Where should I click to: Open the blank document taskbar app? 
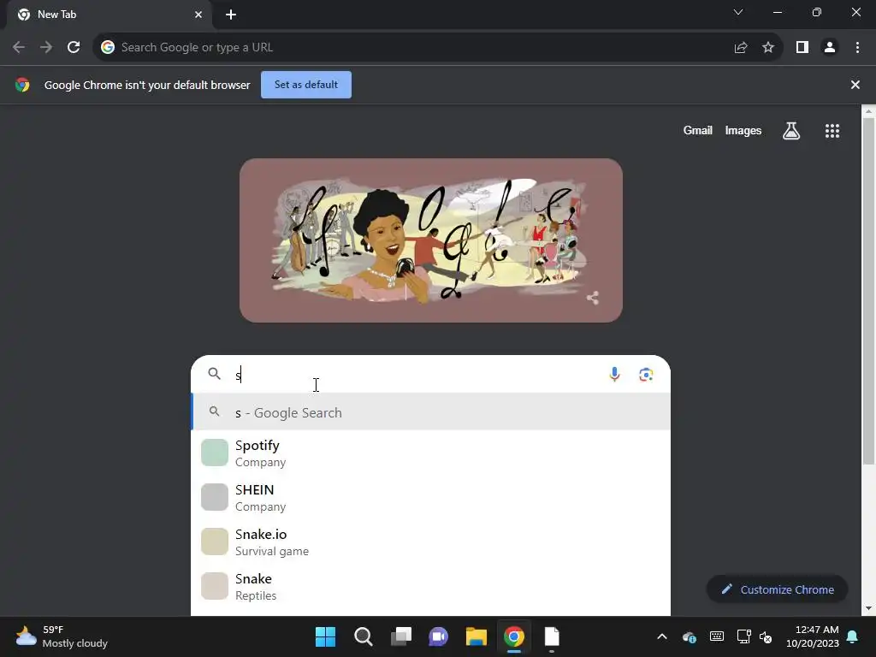point(552,636)
